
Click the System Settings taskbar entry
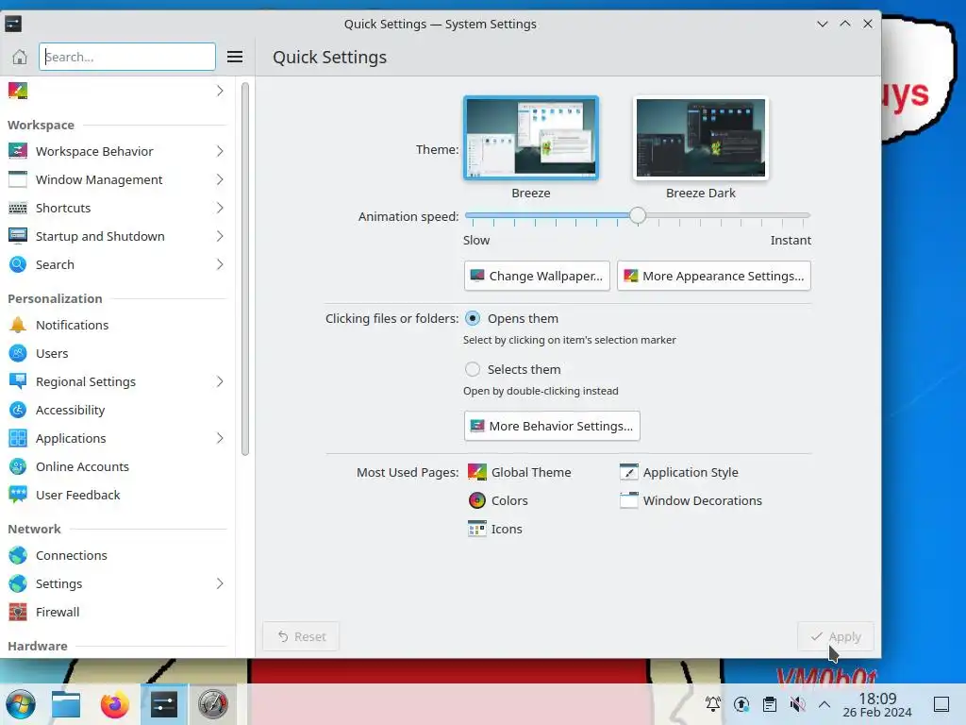(x=164, y=704)
